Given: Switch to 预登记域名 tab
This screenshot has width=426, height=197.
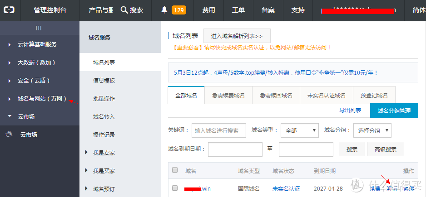Looking at the screenshot, I should [x=374, y=96].
